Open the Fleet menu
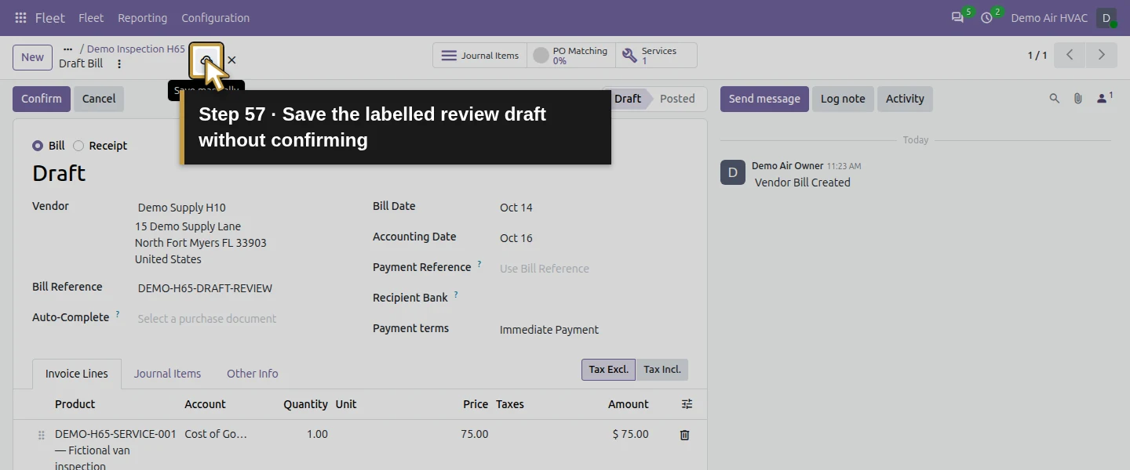 91,18
